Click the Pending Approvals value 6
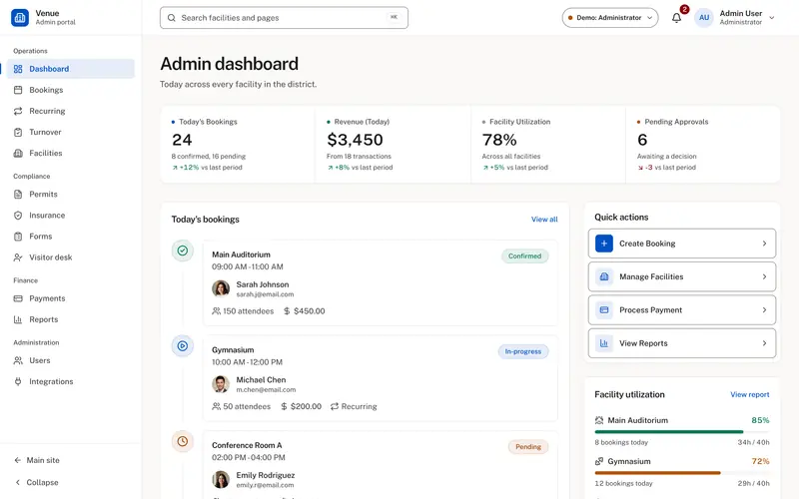 tap(642, 140)
